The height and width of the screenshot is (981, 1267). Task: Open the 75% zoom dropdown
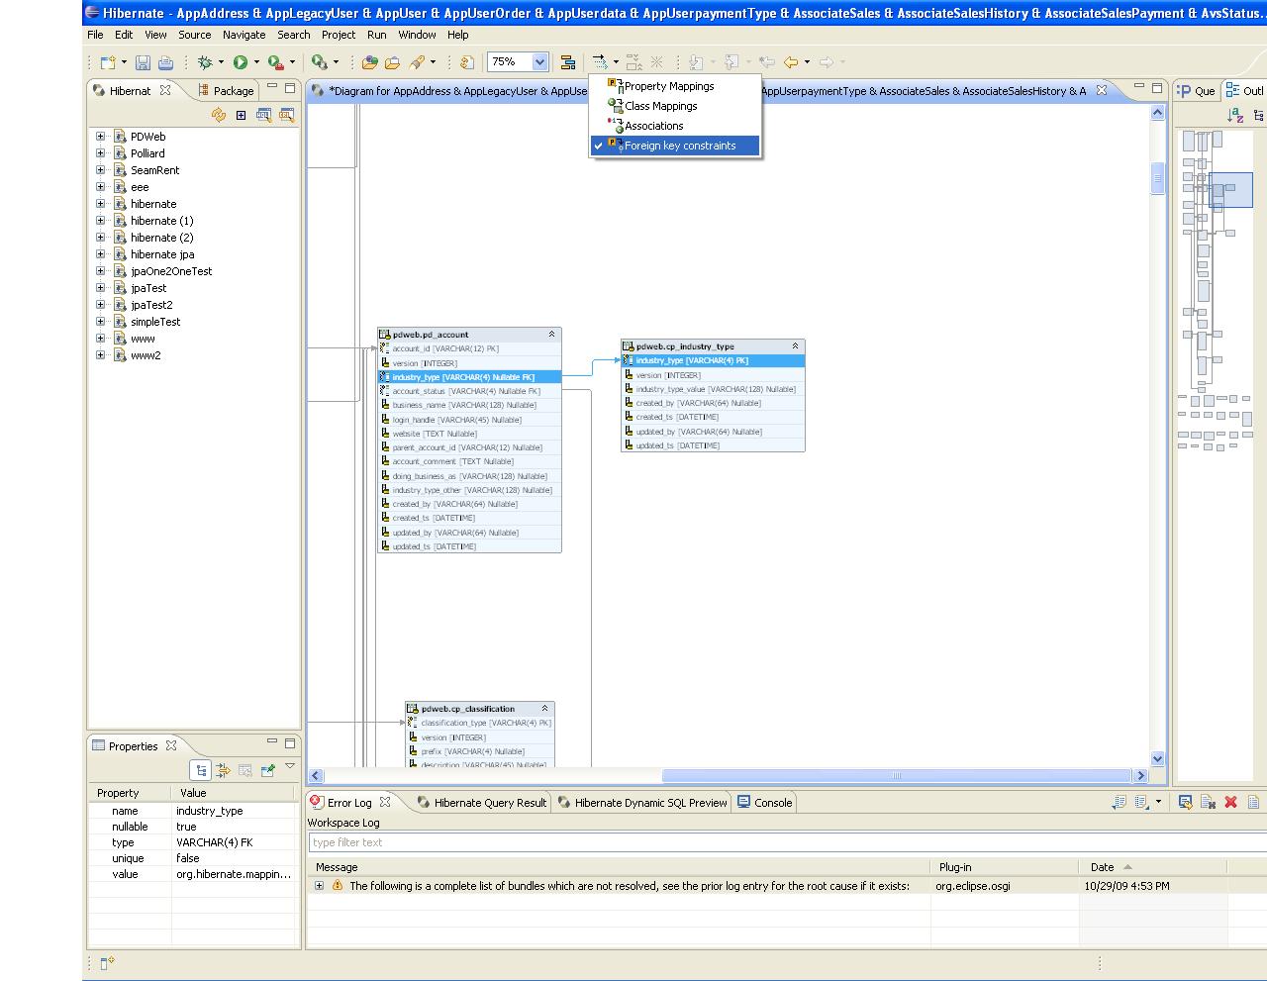pyautogui.click(x=539, y=62)
